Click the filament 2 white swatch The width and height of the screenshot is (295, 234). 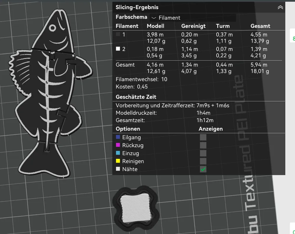117,49
